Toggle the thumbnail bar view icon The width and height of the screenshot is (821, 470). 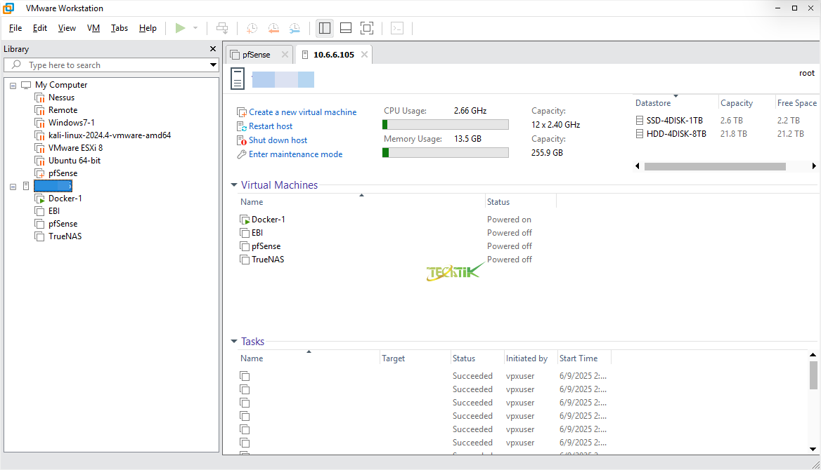(346, 28)
